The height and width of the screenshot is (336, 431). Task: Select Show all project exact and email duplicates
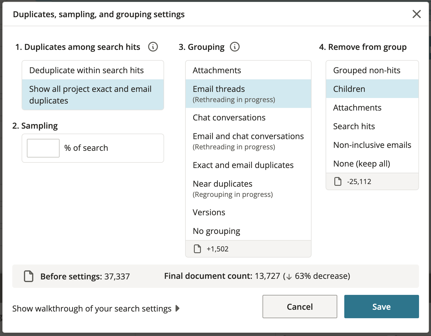[x=90, y=94]
